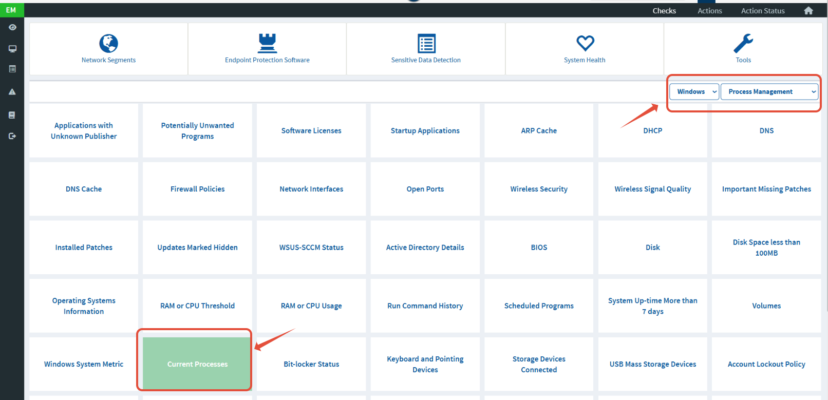Click the list icon in sidebar
This screenshot has width=828, height=400.
(12, 69)
